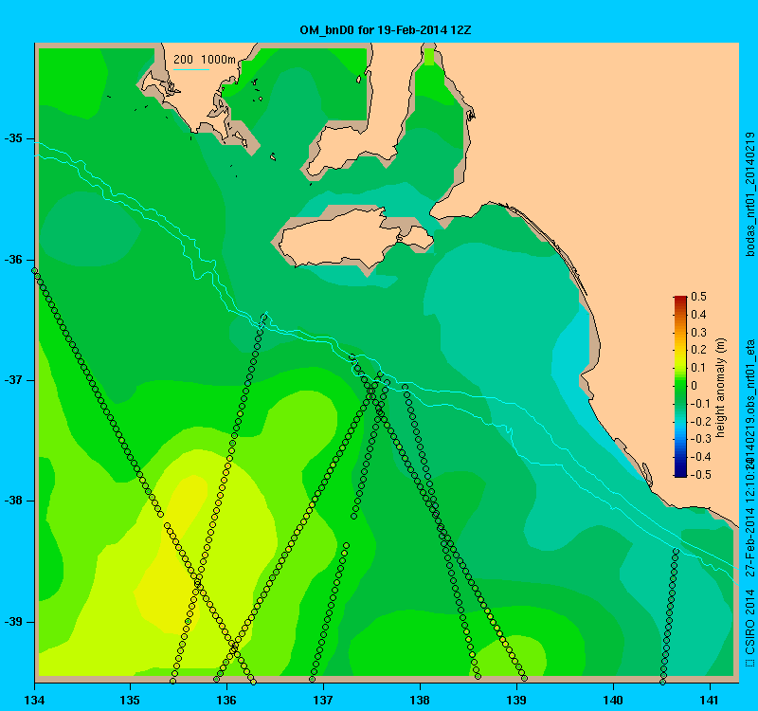Click the 0.5 color bar label
The height and width of the screenshot is (711, 758).
click(x=698, y=297)
